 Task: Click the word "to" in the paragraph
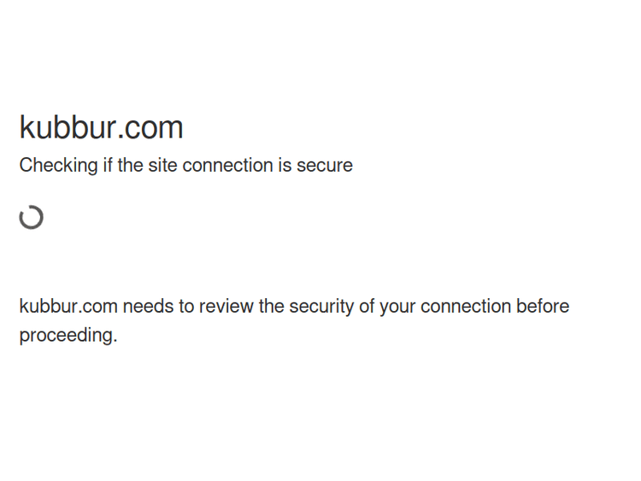coord(186,307)
